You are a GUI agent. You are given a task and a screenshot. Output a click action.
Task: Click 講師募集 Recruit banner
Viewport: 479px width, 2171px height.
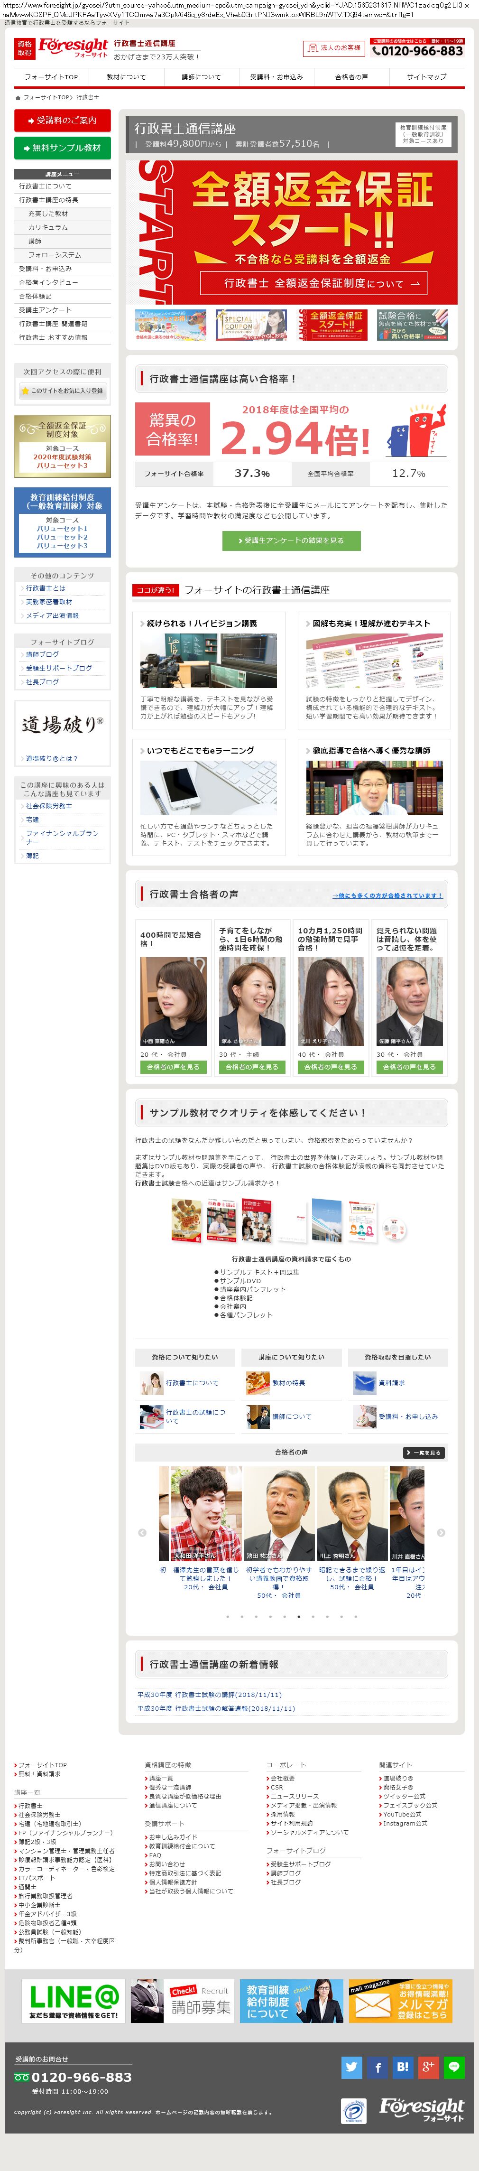(x=183, y=2002)
